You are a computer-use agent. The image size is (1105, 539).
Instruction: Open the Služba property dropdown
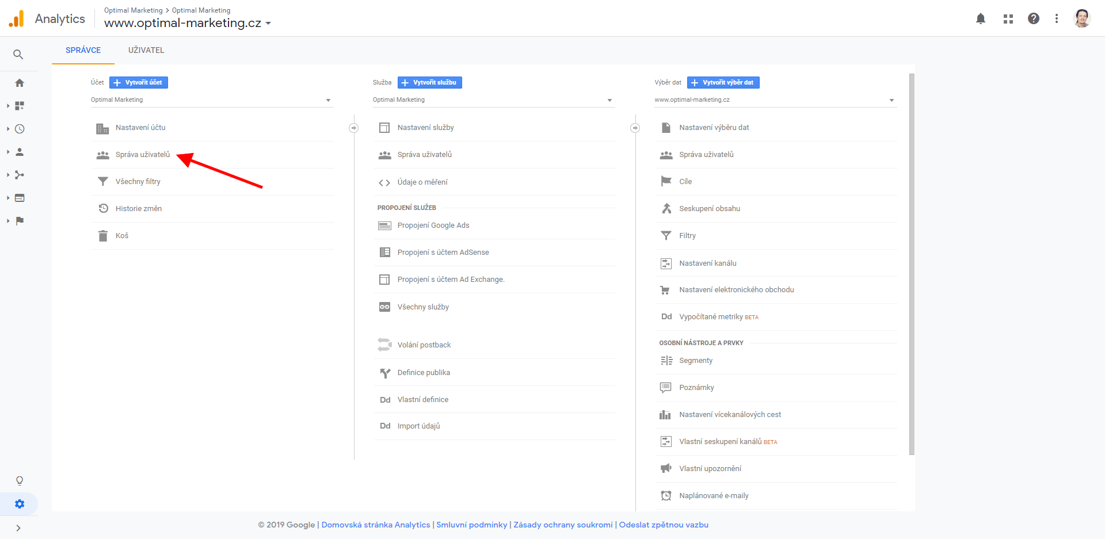pos(494,100)
